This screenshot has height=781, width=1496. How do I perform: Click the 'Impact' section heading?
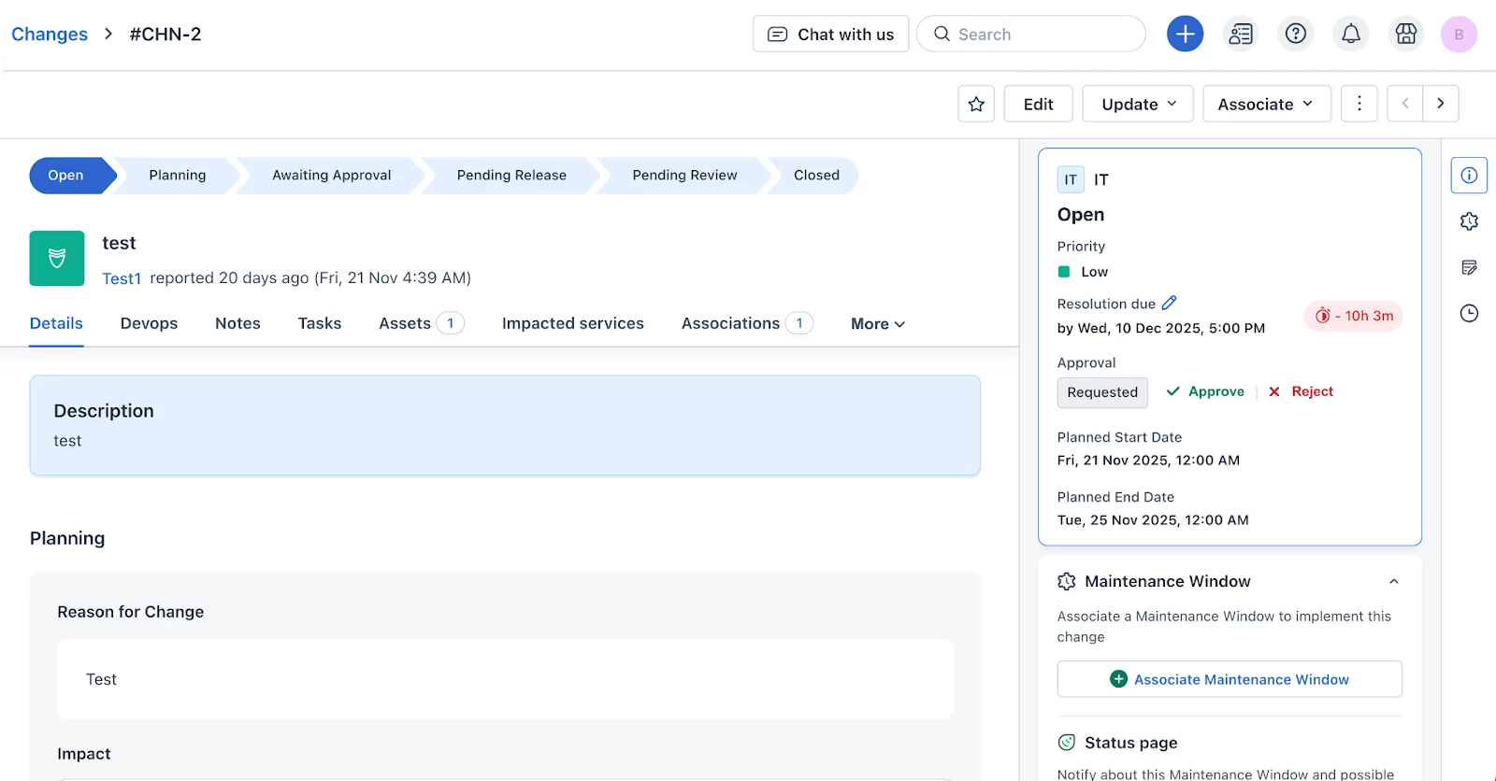pos(84,754)
